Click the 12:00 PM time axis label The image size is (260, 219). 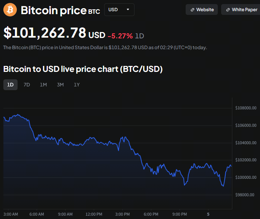[x=94, y=214]
